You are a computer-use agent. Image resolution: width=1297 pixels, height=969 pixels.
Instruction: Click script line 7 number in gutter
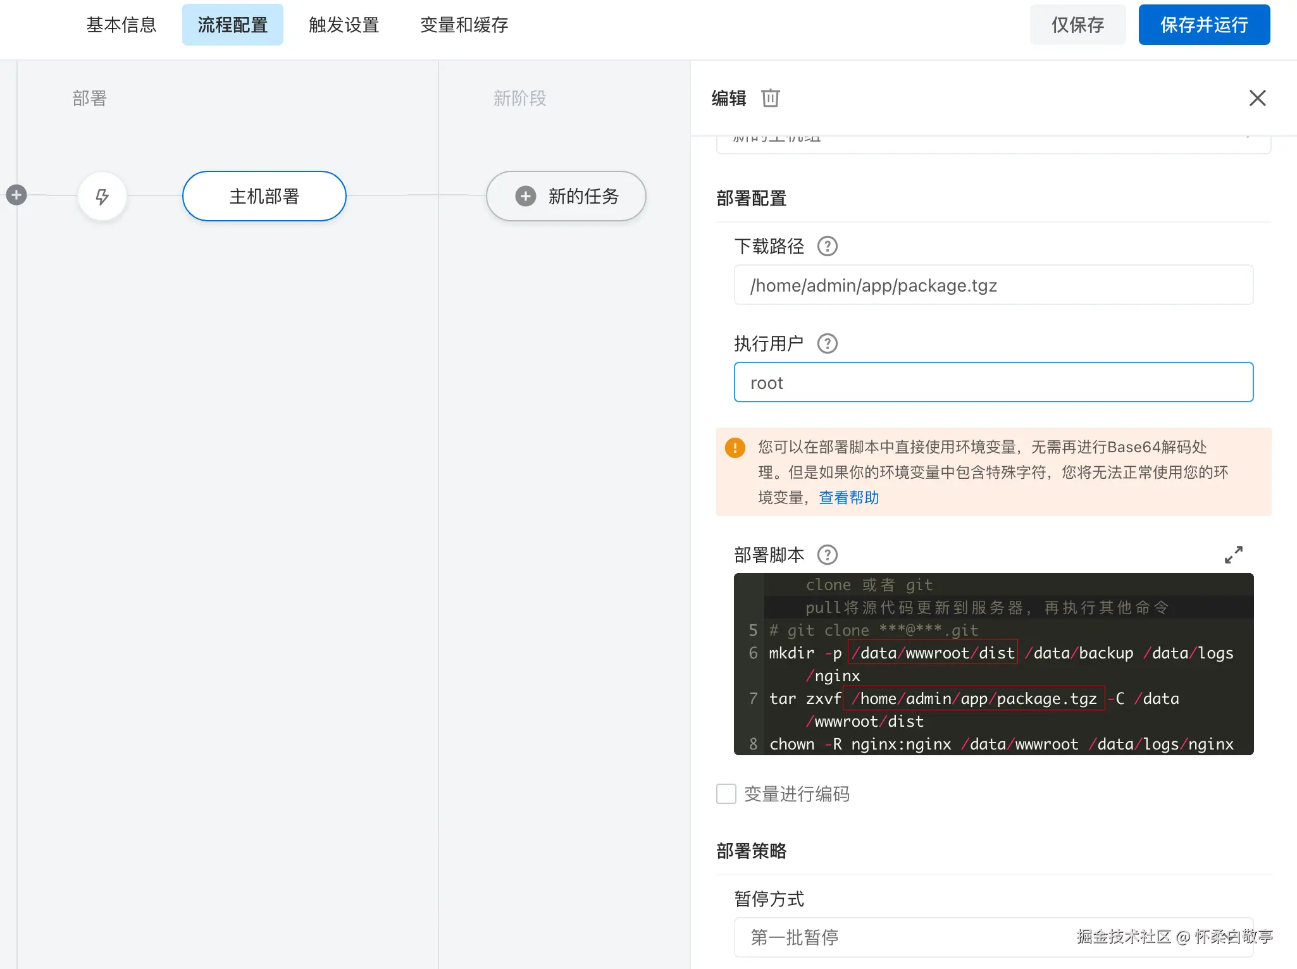point(753,698)
